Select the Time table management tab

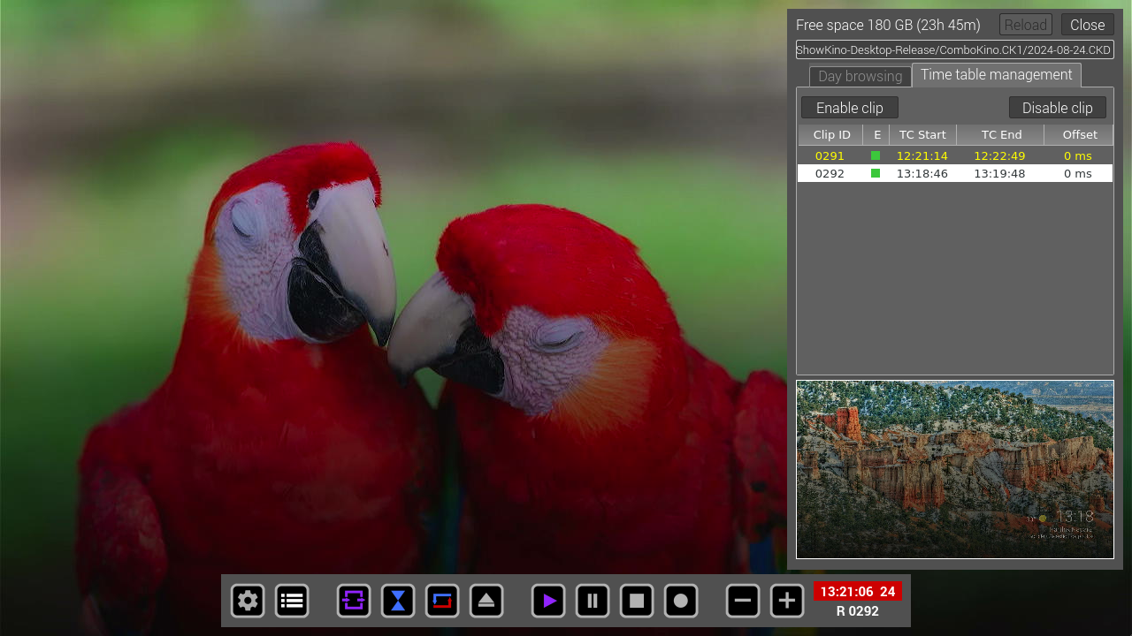coord(996,74)
